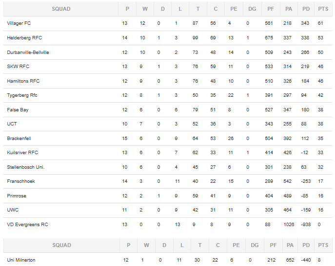335x266 pixels.
Task: Select the PD header in top table
Action: pyautogui.click(x=306, y=9)
